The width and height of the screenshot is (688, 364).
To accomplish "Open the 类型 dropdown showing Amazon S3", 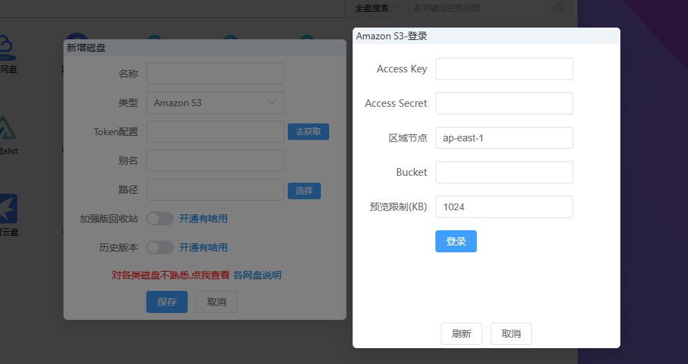I will tap(215, 103).
